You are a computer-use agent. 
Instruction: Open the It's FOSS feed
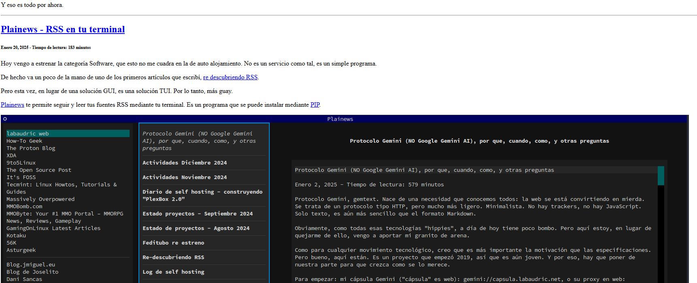[21, 177]
